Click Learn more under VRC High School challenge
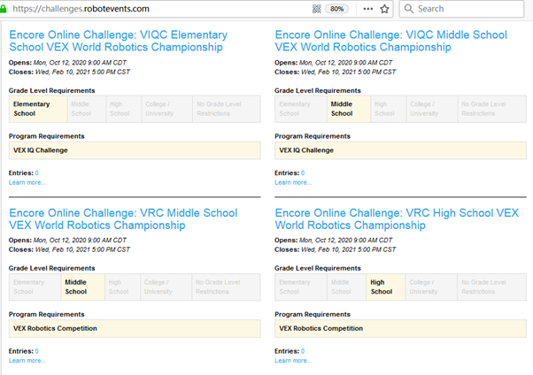 pos(293,360)
